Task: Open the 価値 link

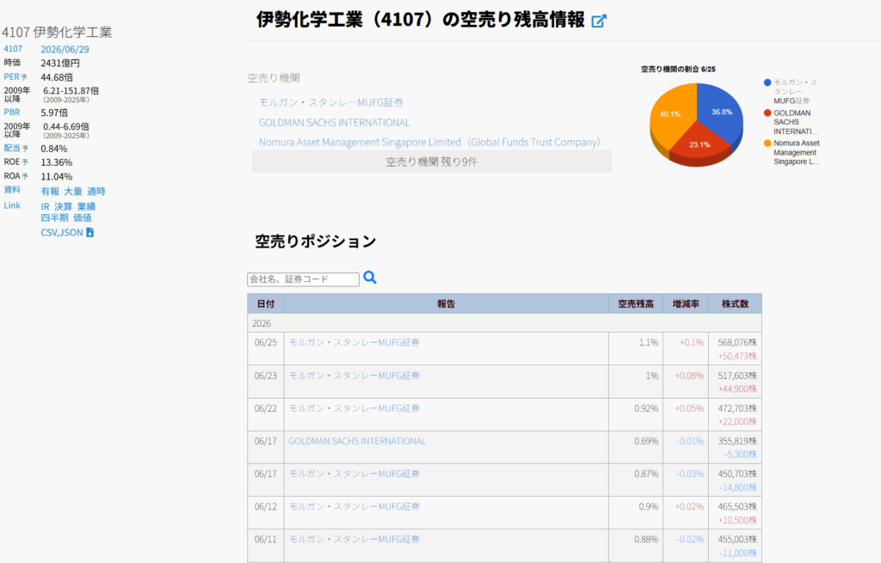Action: [83, 217]
